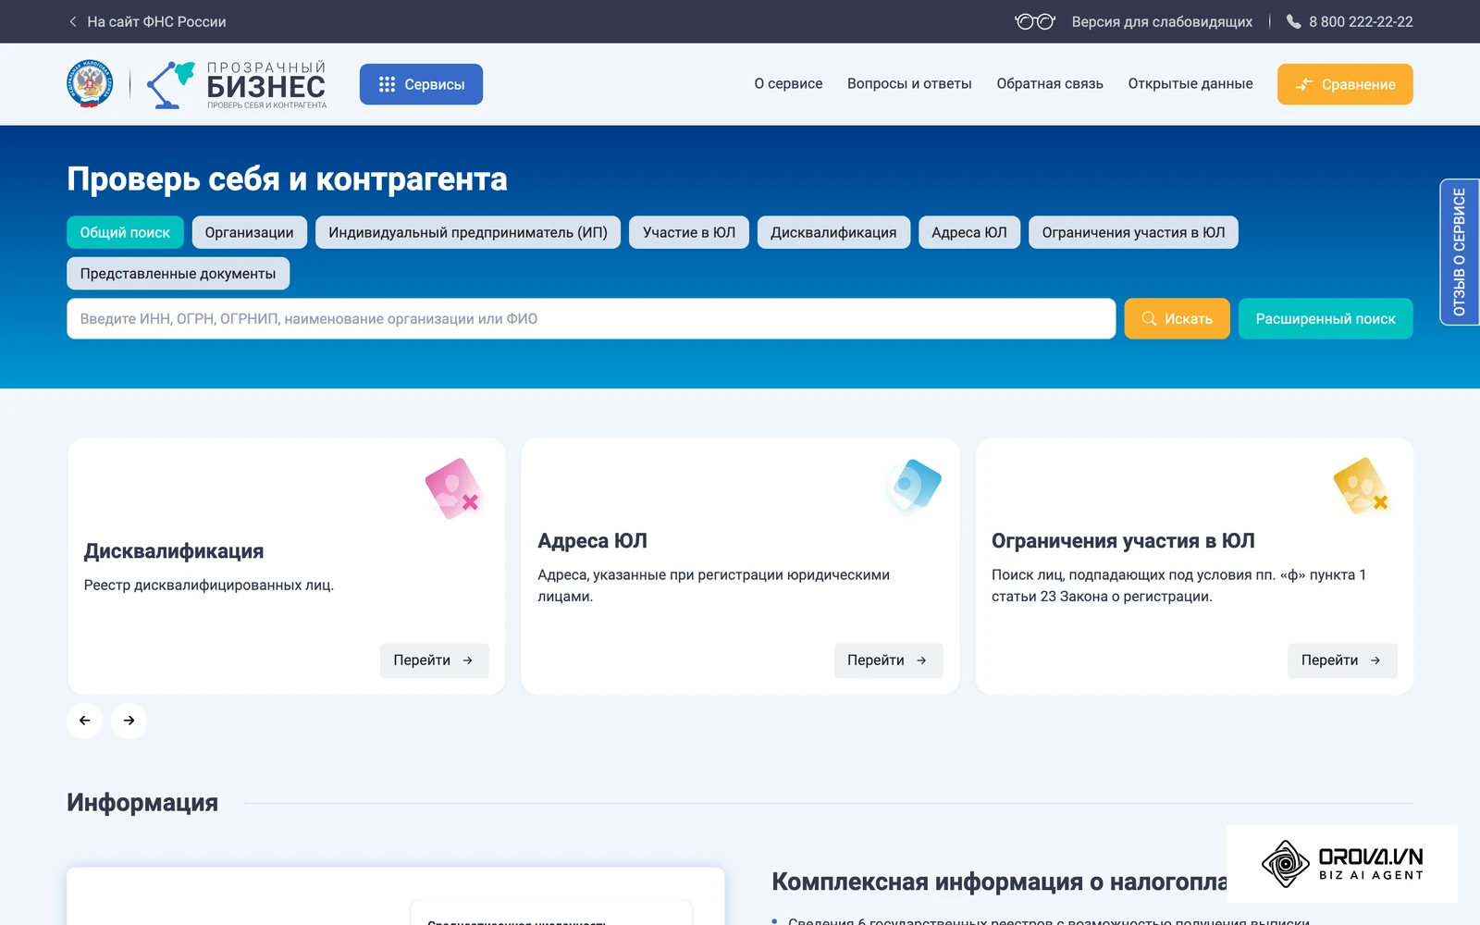This screenshot has height=925, width=1480.
Task: Go to Вопросы и ответы
Action: point(909,83)
